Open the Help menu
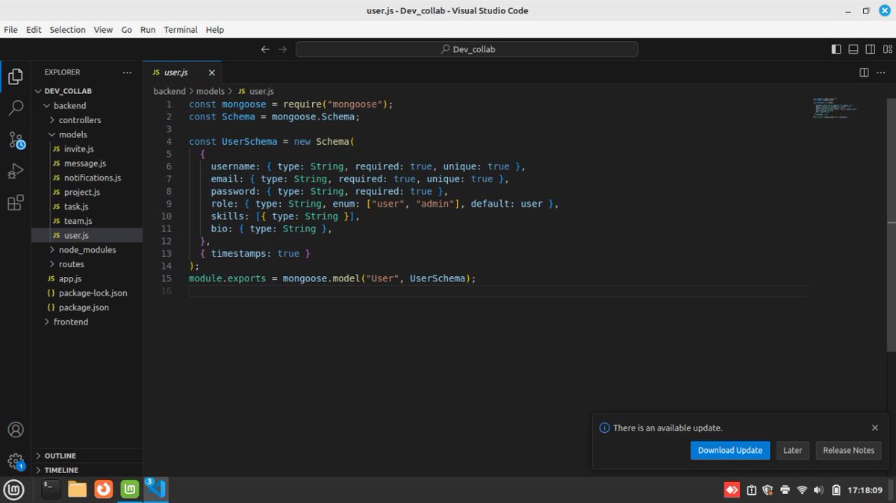This screenshot has height=503, width=896. pos(215,30)
